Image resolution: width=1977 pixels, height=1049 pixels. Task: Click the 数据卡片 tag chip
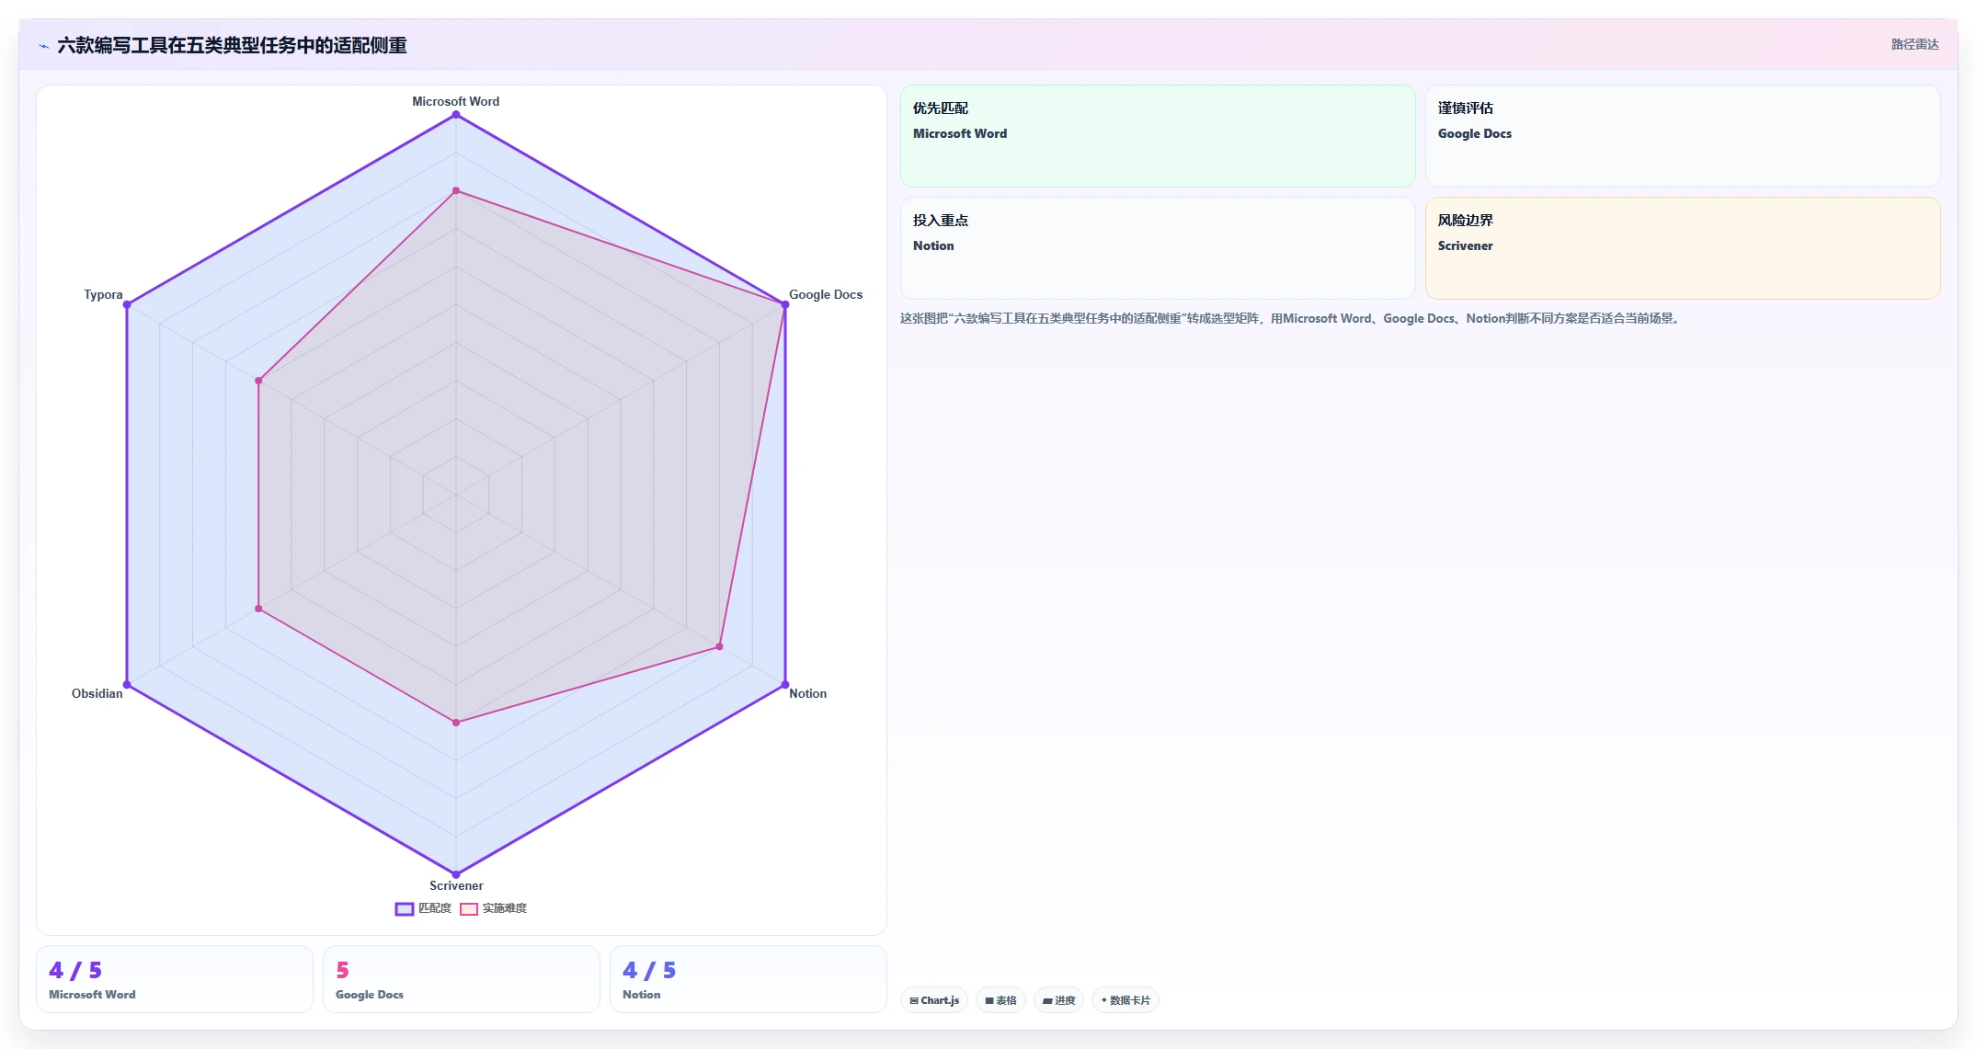[1126, 1000]
